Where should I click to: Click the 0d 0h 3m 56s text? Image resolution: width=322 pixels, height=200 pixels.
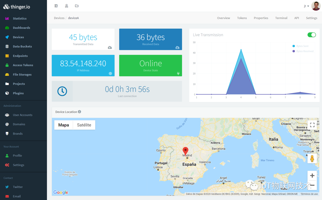click(x=127, y=89)
